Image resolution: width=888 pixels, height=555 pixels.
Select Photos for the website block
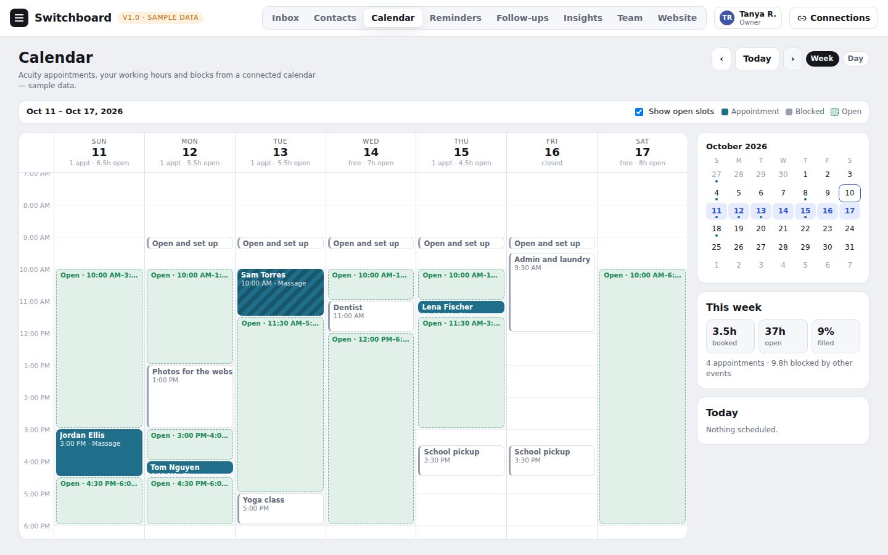190,397
